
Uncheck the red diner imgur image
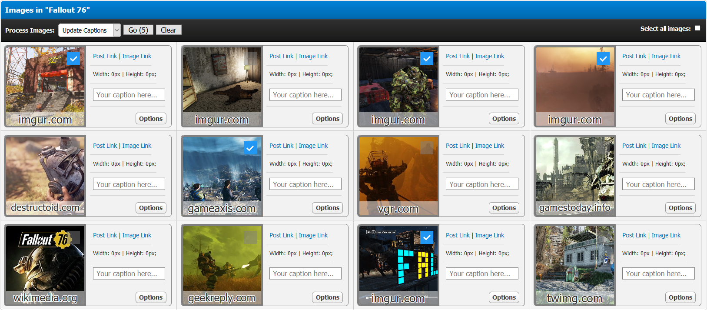(73, 59)
